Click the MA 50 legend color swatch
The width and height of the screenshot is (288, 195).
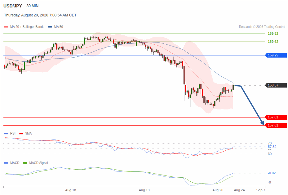50,27
